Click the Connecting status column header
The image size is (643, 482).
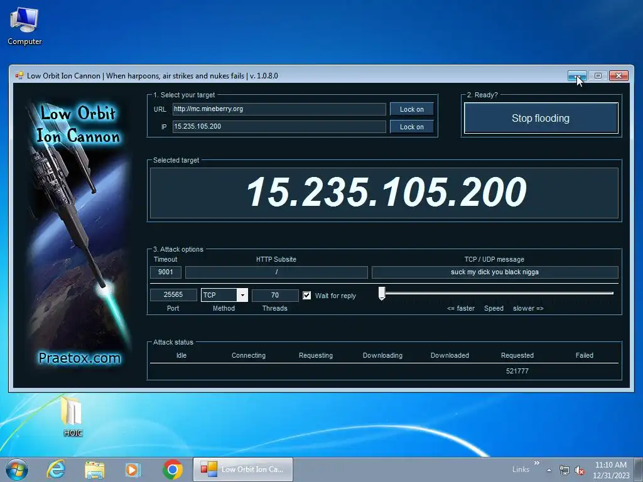pyautogui.click(x=249, y=355)
